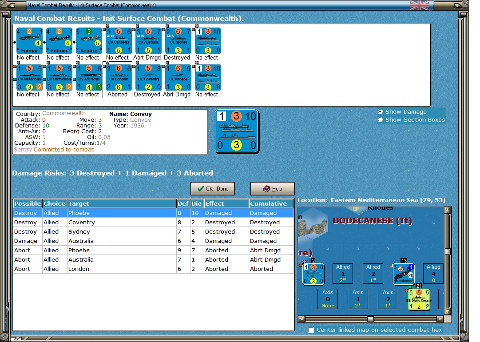Sort table by Die column header
Viewport: 480px width, 342px height.
click(x=197, y=203)
